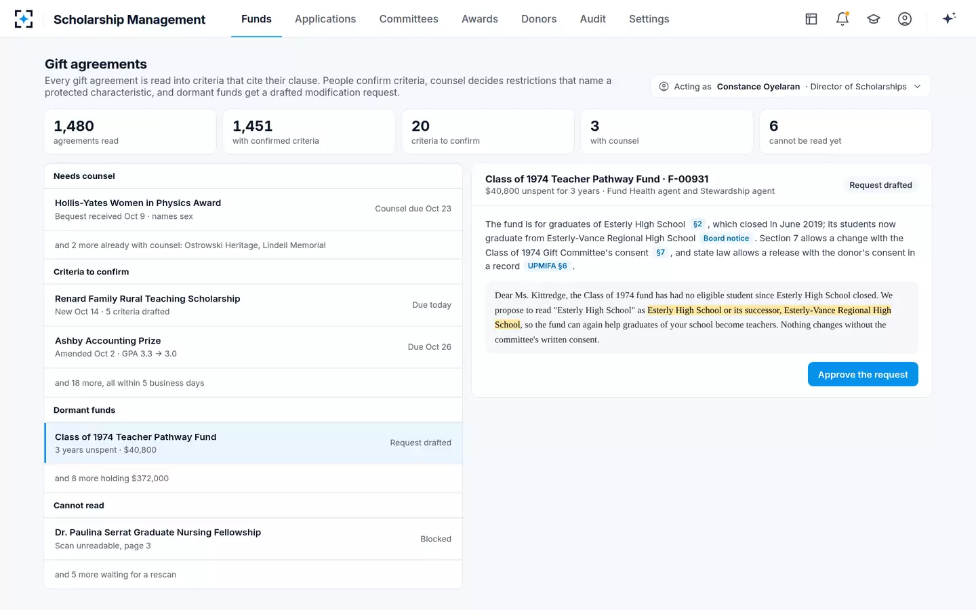Expand 18 more within 5 business days
Screen dimensions: 976x610
pos(253,383)
